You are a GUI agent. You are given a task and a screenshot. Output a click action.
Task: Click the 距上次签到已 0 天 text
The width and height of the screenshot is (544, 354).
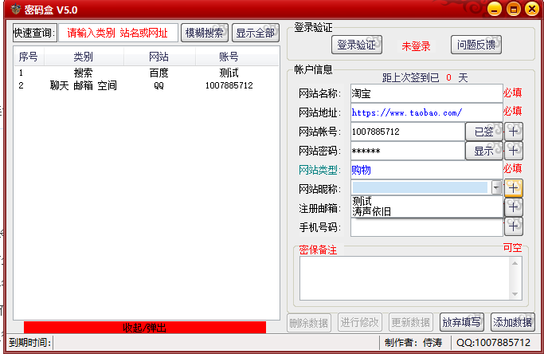tap(425, 77)
